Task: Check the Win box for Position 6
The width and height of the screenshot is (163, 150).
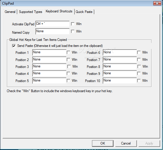Action: click(x=139, y=52)
